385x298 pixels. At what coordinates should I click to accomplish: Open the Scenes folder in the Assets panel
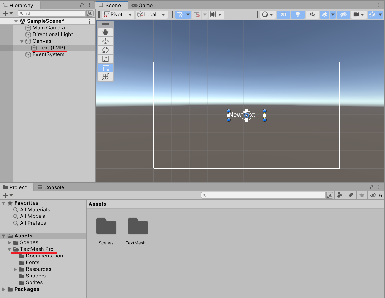(x=106, y=226)
